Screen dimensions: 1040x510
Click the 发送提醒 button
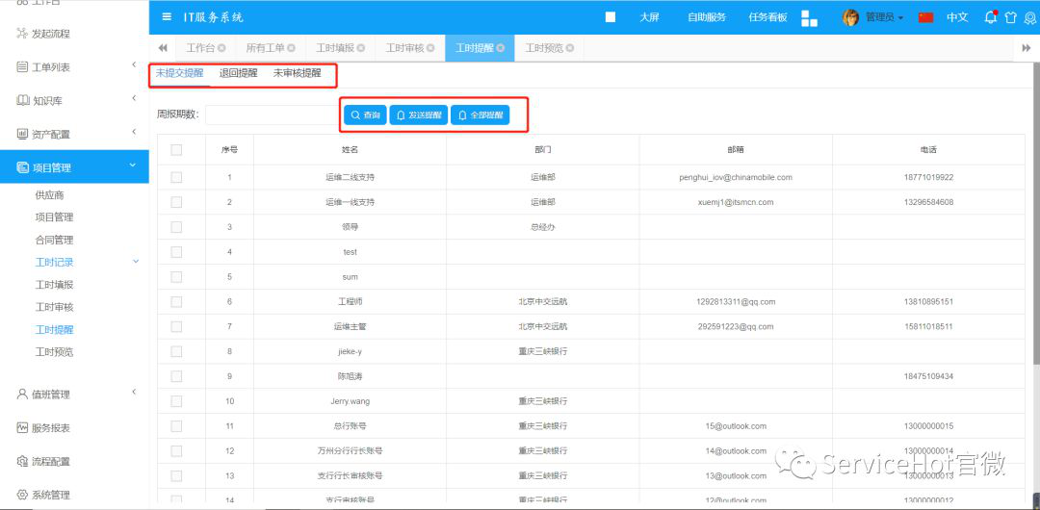pos(419,115)
